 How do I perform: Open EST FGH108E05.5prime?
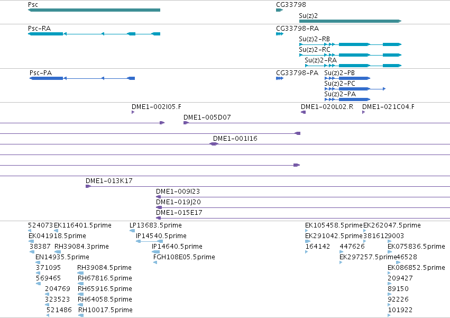184,257
